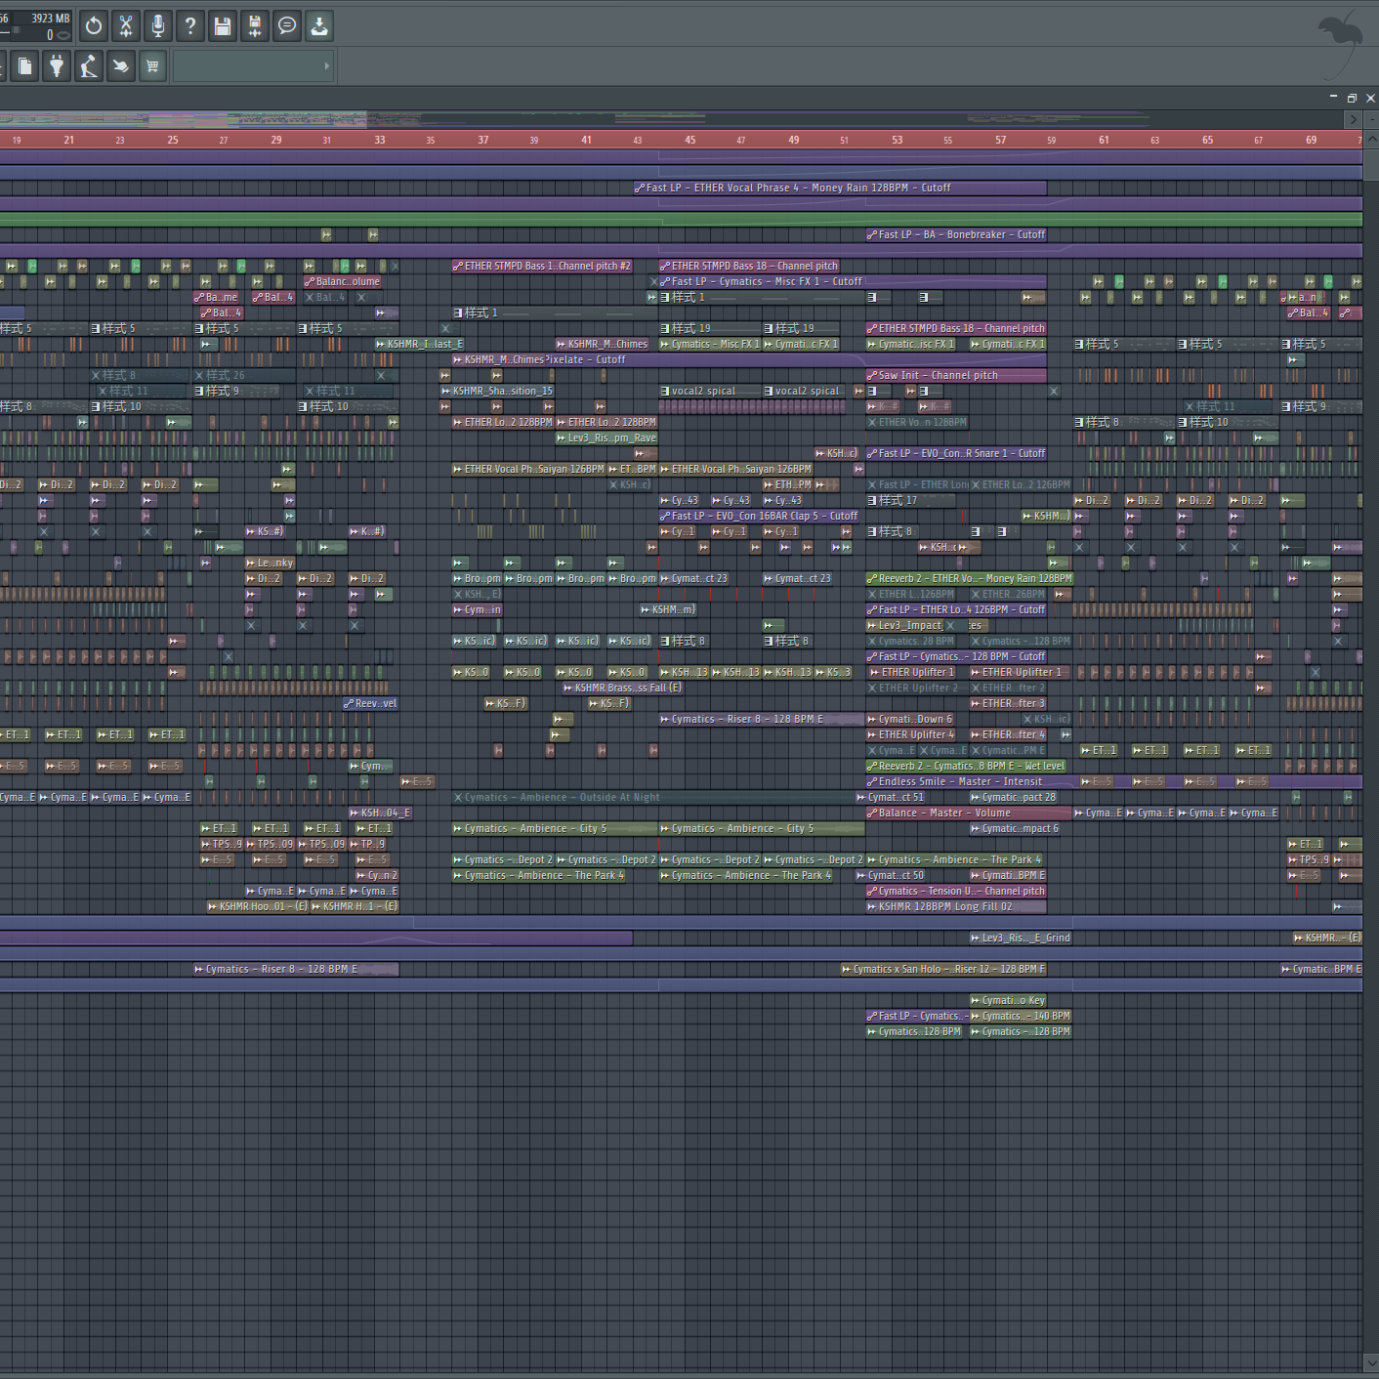The width and height of the screenshot is (1379, 1379).
Task: Click the microphone recording icon
Action: [157, 26]
